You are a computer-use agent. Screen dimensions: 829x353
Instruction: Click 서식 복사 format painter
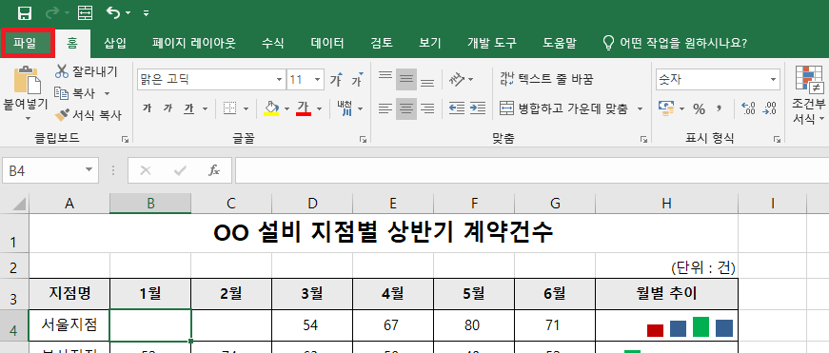(x=88, y=115)
